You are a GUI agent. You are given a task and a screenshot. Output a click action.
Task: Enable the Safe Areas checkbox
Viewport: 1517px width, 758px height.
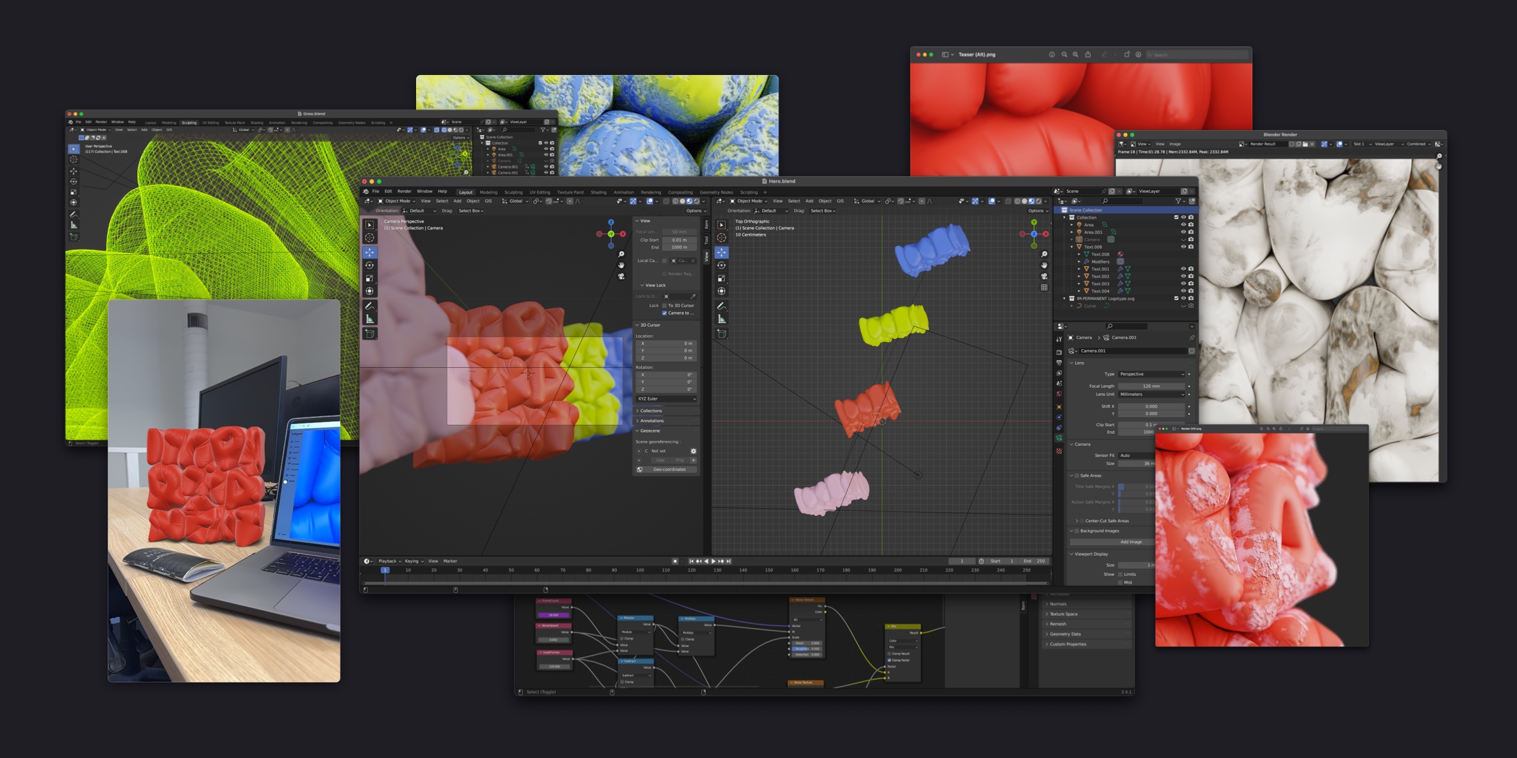coord(1077,475)
